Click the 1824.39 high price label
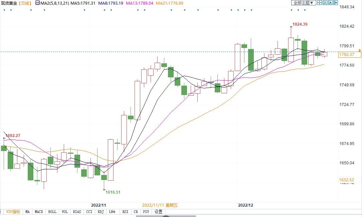 click(x=300, y=24)
